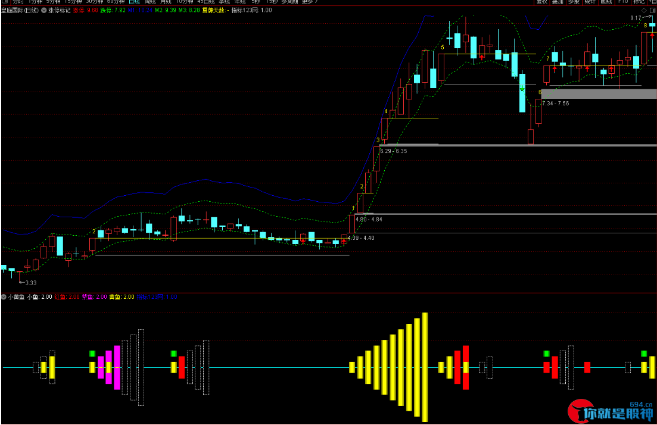Switch to the 季线 period tab
The width and height of the screenshot is (657, 425).
click(x=224, y=2)
